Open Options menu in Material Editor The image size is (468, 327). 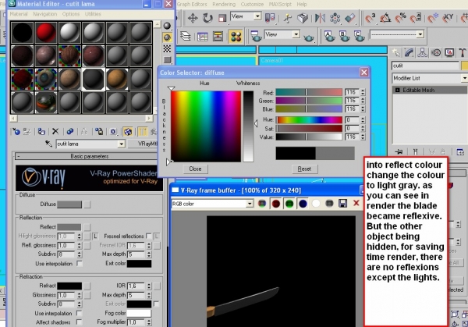pyautogui.click(x=71, y=14)
